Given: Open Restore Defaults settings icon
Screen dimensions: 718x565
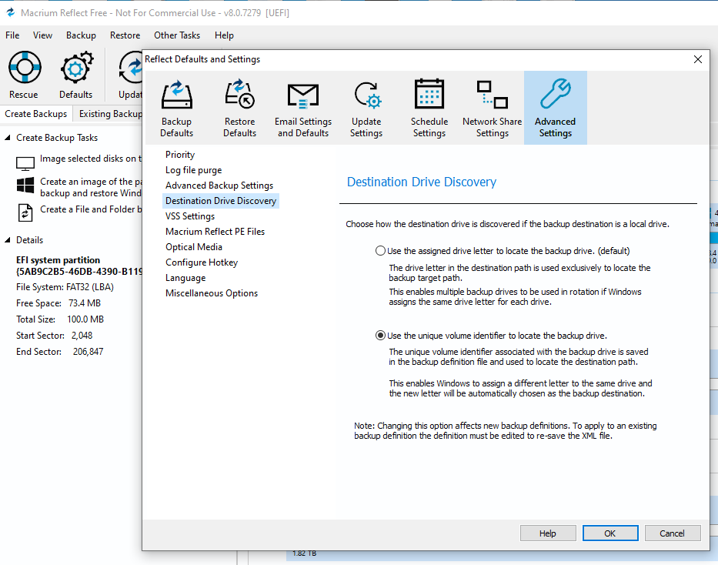Looking at the screenshot, I should [x=239, y=95].
